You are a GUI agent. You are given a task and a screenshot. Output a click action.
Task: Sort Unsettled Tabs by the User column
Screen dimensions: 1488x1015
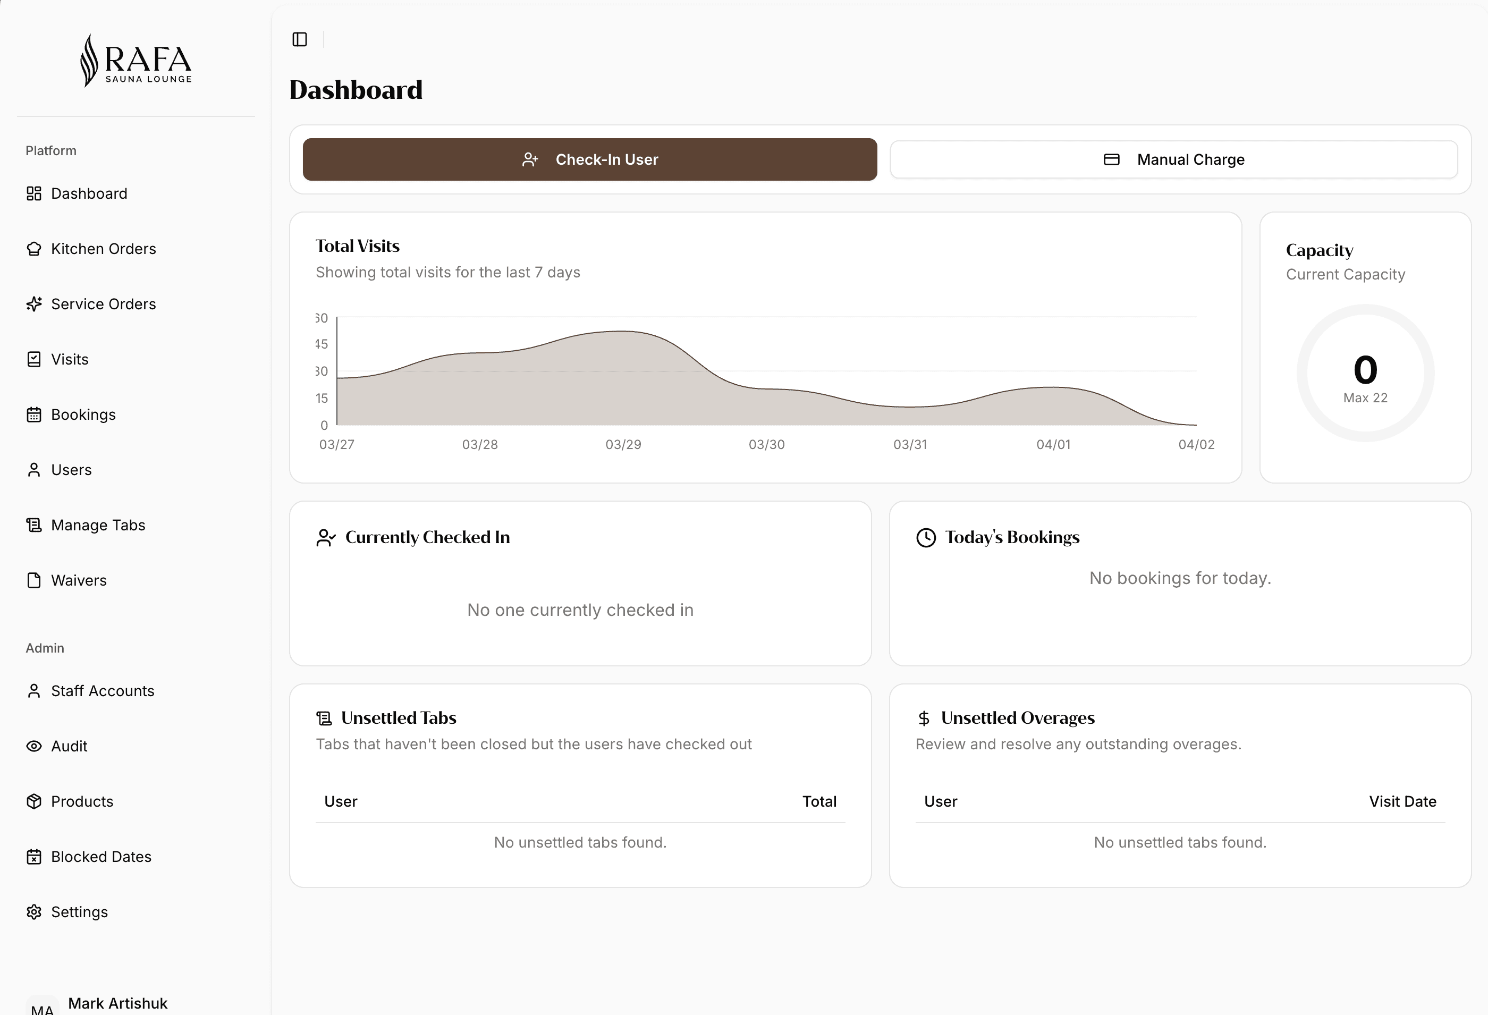[341, 800]
